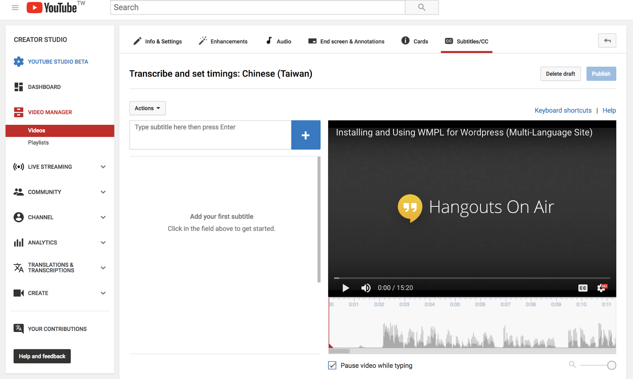The image size is (633, 379).
Task: Click the video progress bar
Action: pos(472,278)
